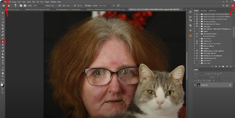Select the Brush tool

click(x=3, y=39)
